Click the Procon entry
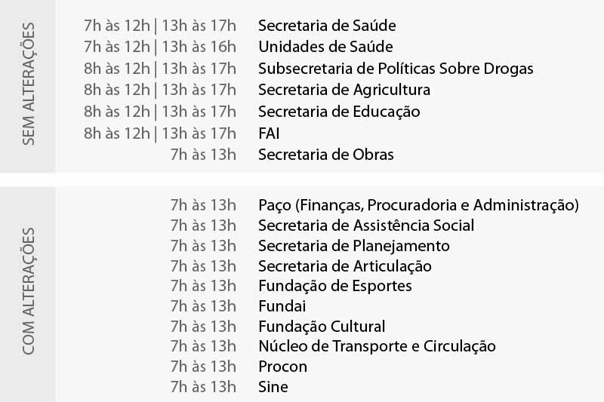Screen dimensions: 604x402 point(283,367)
